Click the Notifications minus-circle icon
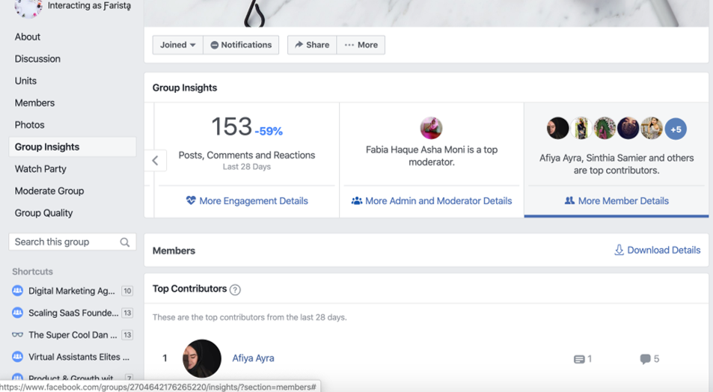 point(215,45)
